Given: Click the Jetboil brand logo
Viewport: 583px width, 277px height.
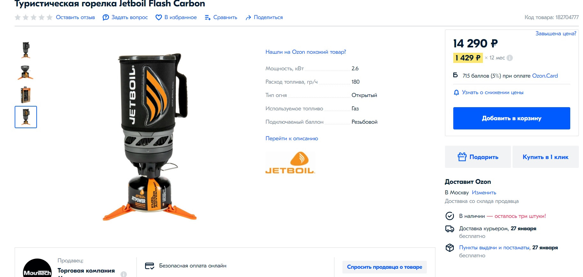Looking at the screenshot, I should tap(290, 163).
